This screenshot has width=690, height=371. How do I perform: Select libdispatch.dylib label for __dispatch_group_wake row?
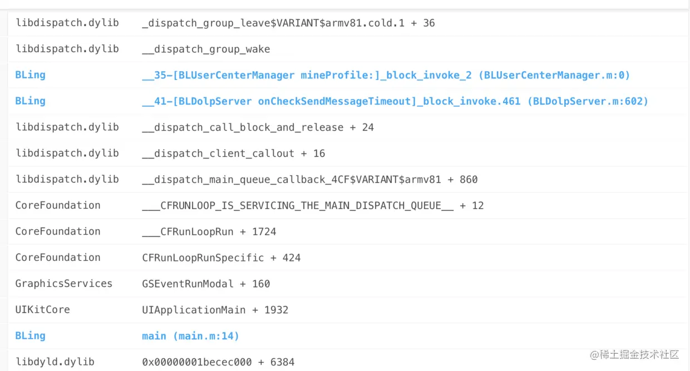point(67,50)
